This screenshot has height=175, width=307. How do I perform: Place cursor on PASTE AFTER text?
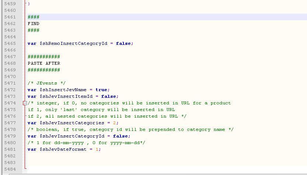click(x=44, y=63)
